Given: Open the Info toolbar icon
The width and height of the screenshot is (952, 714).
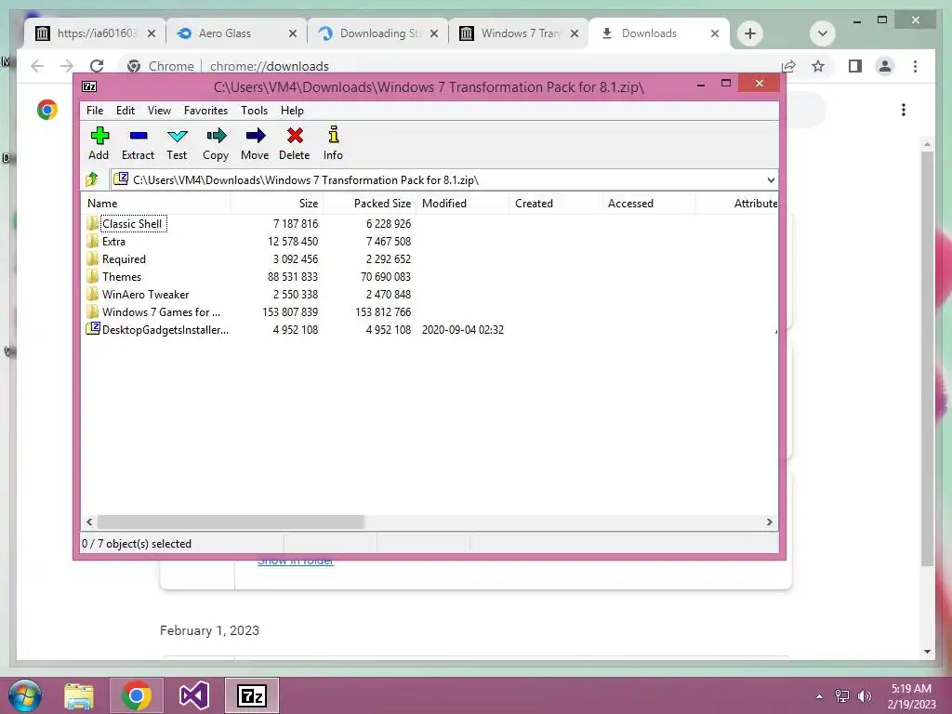Looking at the screenshot, I should (334, 135).
